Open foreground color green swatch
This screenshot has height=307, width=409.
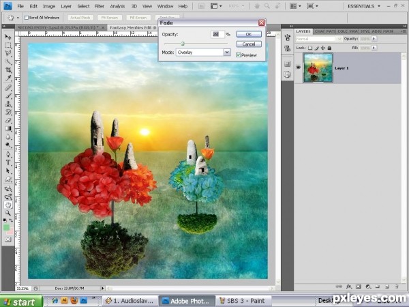(x=6, y=227)
